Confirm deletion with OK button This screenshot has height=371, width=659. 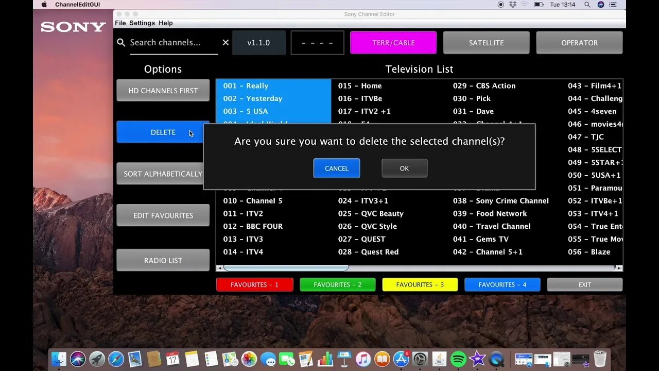(x=404, y=168)
